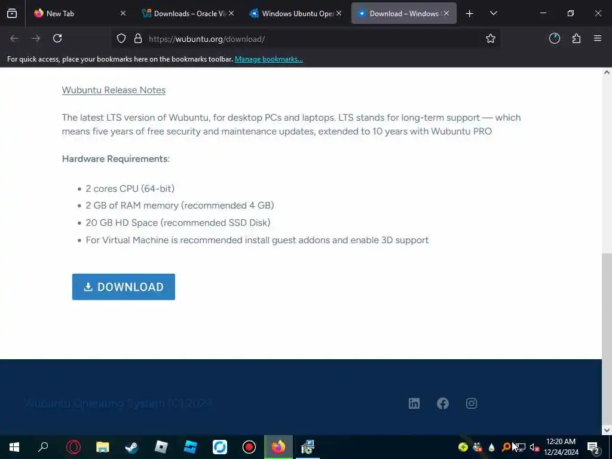Close the New Tab tab
This screenshot has height=459, width=612.
point(123,14)
